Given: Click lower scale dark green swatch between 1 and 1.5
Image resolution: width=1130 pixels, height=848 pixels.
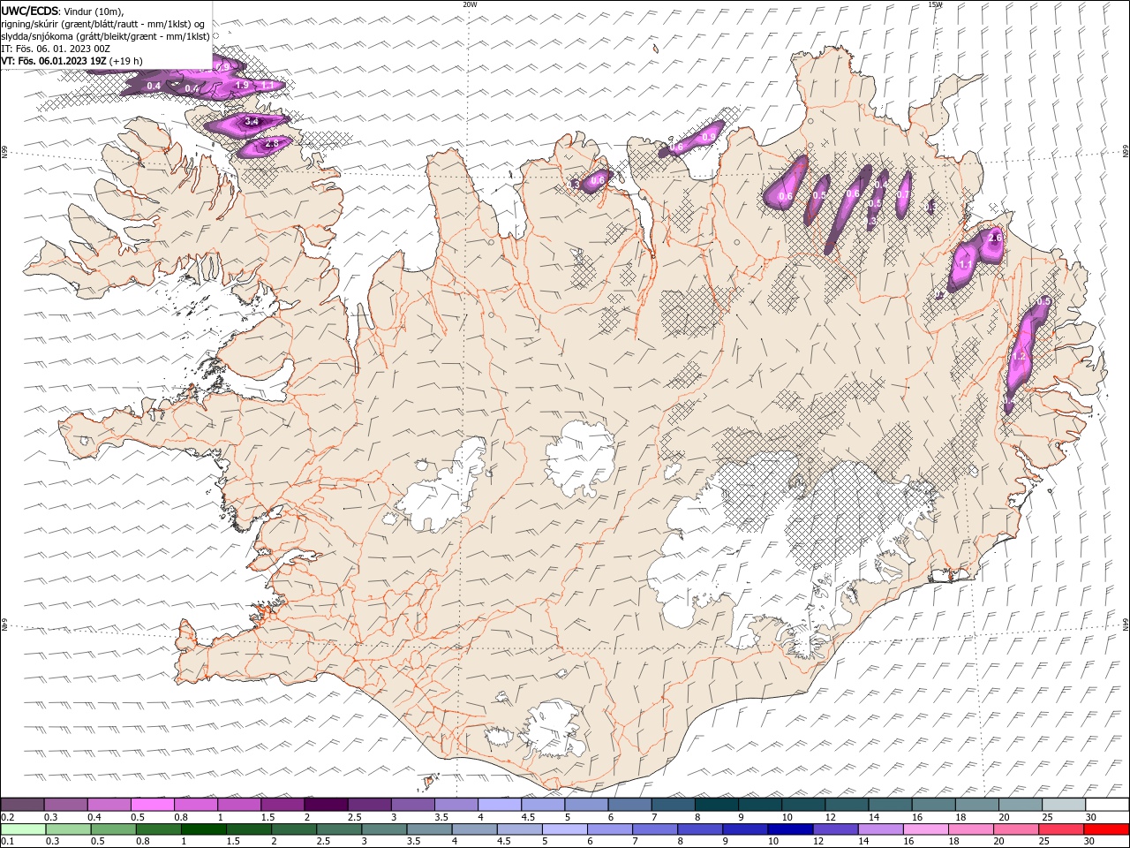Looking at the screenshot, I should [x=204, y=829].
